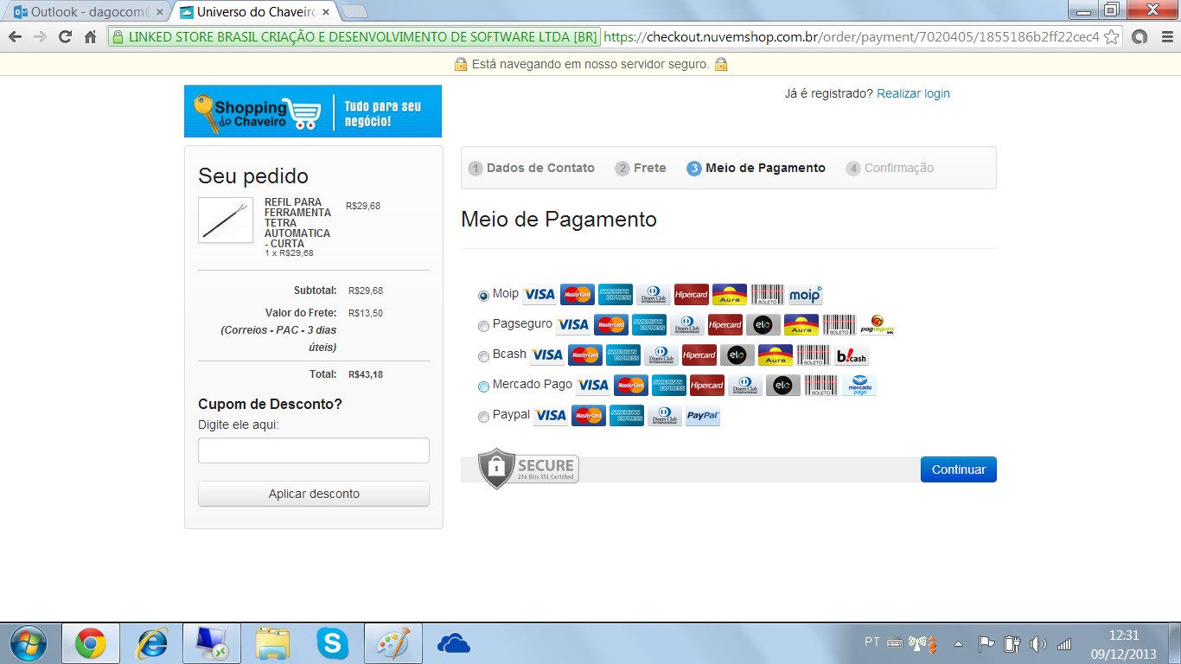Click the Mercado Pago logo icon

coord(859,386)
